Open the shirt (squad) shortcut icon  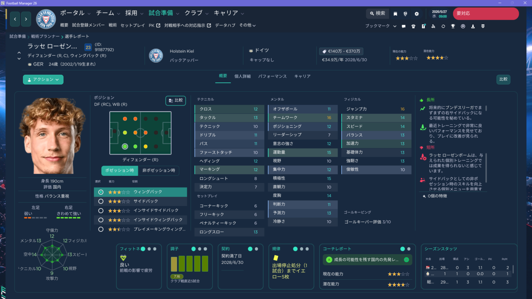pyautogui.click(x=413, y=26)
